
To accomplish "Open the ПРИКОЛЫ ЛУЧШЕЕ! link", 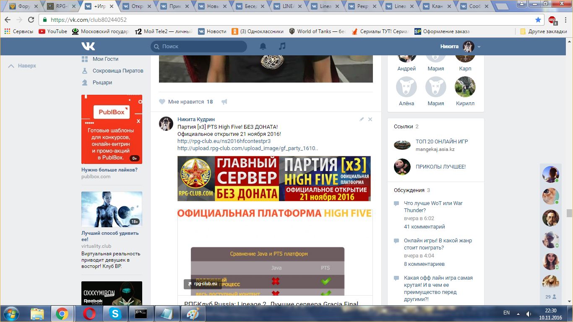I will tap(440, 167).
